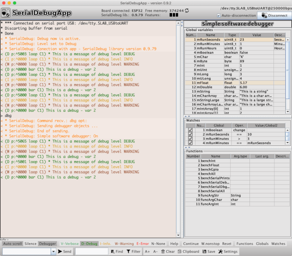
Task: Disable the mRunSeconds watch checkbox
Action: 190,134
